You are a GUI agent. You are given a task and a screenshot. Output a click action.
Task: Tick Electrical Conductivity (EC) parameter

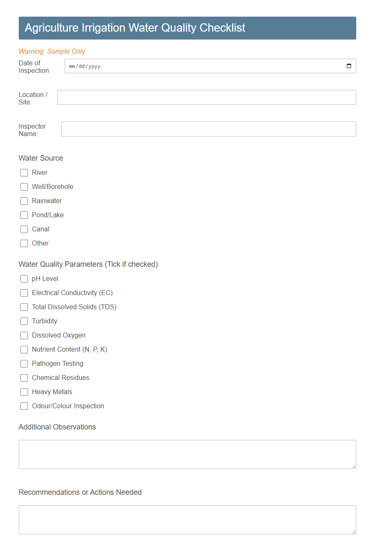tap(24, 293)
